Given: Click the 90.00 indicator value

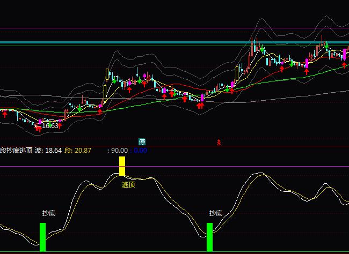Looking at the screenshot, I should tap(119, 151).
